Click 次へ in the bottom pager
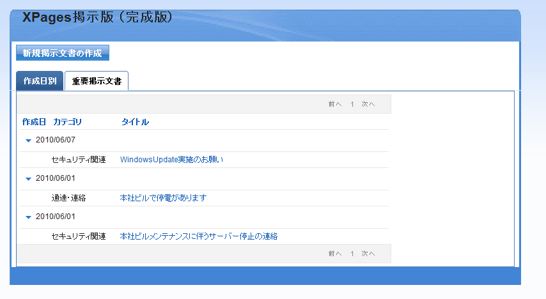The width and height of the screenshot is (546, 299). point(368,254)
